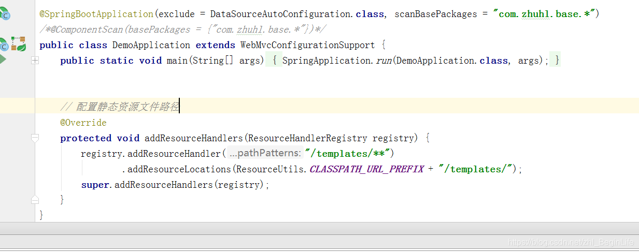Expand the folded main method with plus marker
The image size is (639, 252).
click(35, 61)
